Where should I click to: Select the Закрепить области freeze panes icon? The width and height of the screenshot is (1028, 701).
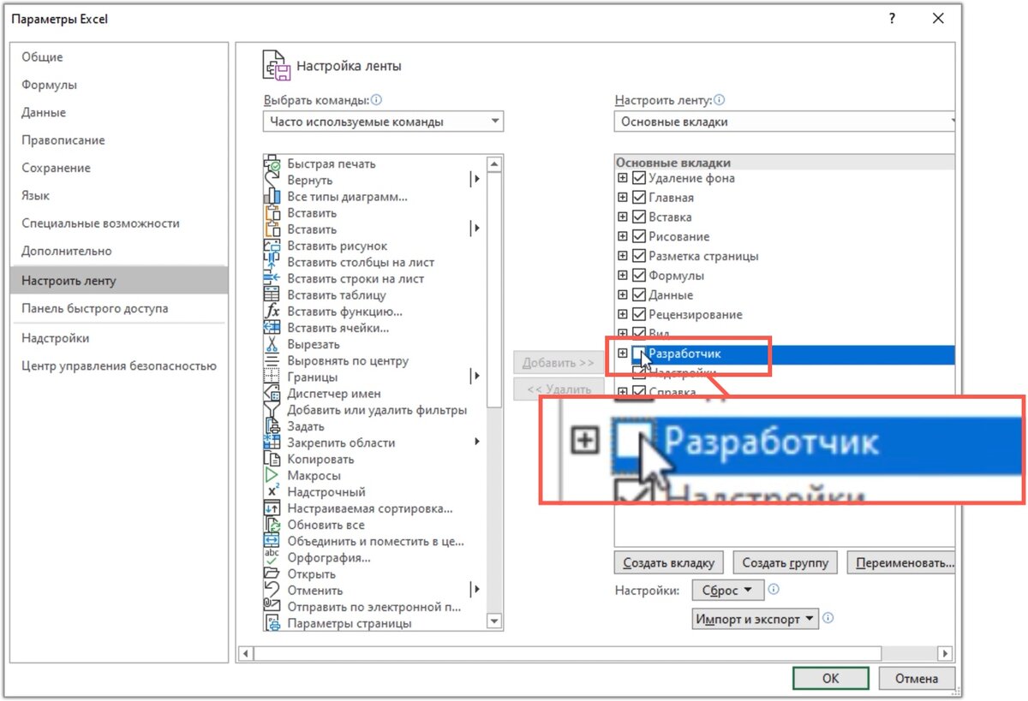272,443
